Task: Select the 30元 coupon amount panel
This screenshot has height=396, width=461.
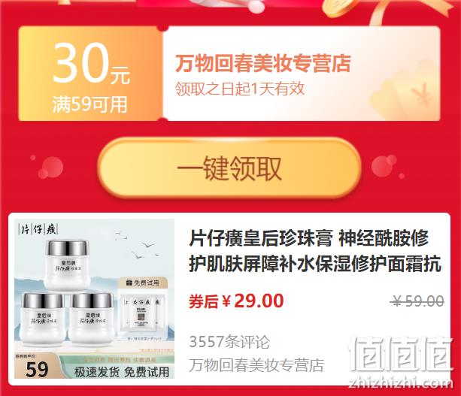Action: pos(90,74)
